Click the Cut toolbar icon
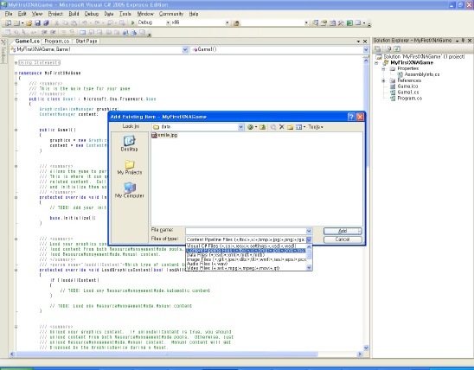Viewport: 474px width, 370px height. pyautogui.click(x=56, y=23)
